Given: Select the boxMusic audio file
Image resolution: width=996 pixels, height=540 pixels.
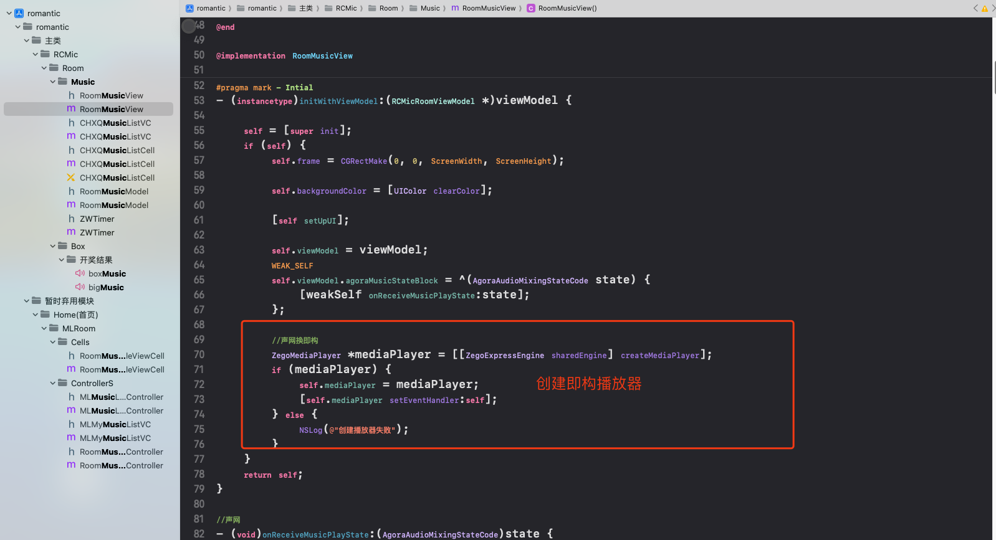Looking at the screenshot, I should [x=107, y=273].
